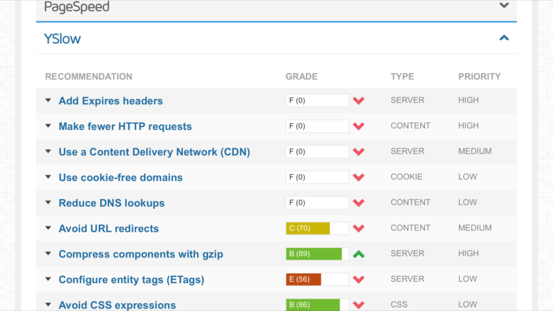Open the Avoid URL redirects link
Viewport: 553px width, 311px height.
(x=109, y=228)
